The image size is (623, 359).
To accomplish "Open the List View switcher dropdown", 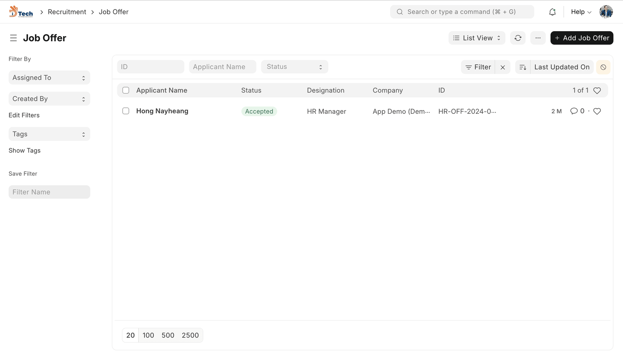I will [x=477, y=38].
